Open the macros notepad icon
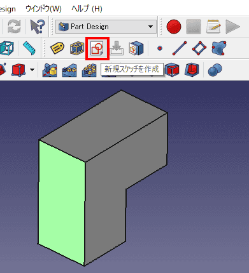The width and height of the screenshot is (249, 273). [213, 27]
